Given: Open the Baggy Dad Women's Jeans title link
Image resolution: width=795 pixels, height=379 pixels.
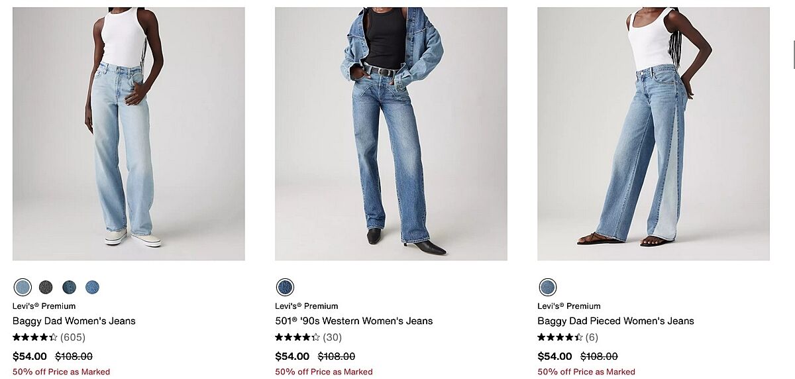Looking at the screenshot, I should pyautogui.click(x=74, y=321).
